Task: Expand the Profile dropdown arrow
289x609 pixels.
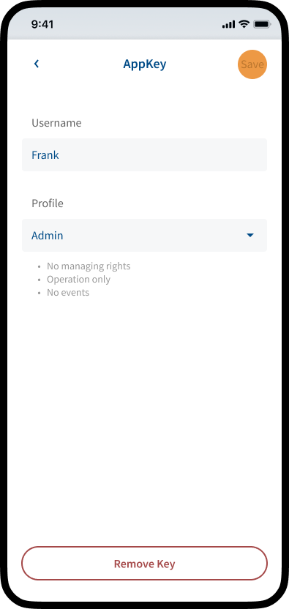Action: click(x=250, y=236)
